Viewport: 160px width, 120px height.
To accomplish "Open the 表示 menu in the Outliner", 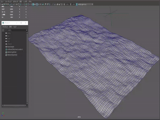I will pos(11,27).
